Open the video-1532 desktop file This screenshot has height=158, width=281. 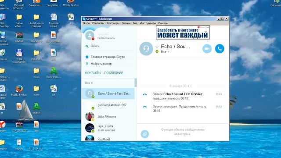(x=54, y=73)
